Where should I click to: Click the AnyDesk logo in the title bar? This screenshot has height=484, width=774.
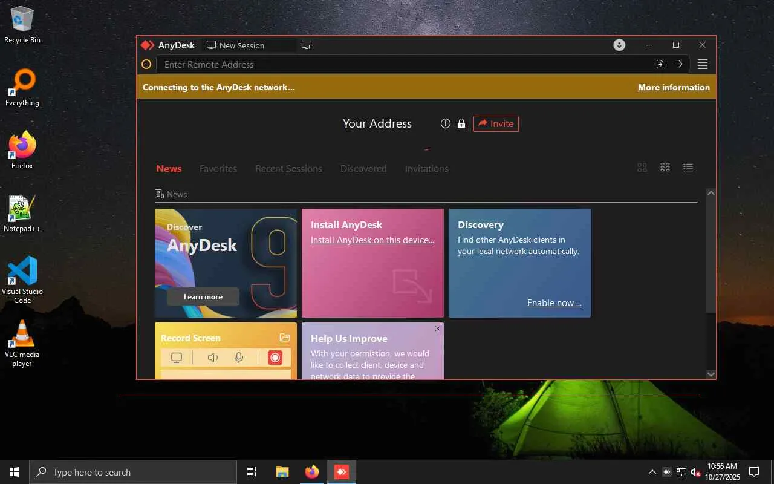(148, 45)
